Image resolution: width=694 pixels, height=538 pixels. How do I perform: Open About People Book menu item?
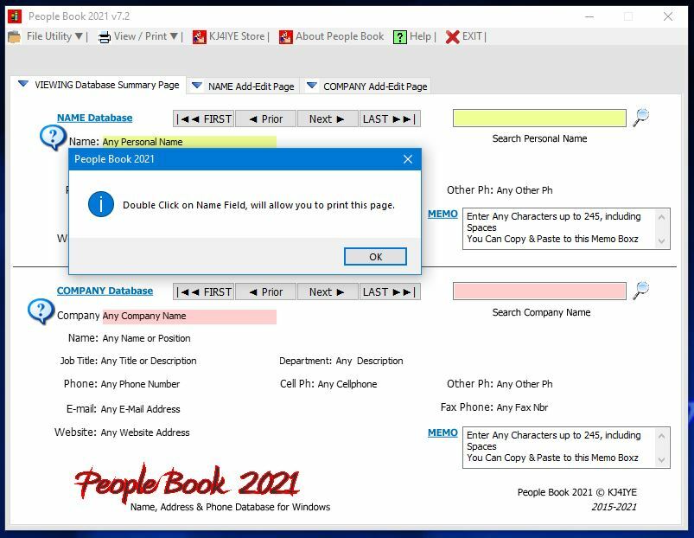point(340,36)
